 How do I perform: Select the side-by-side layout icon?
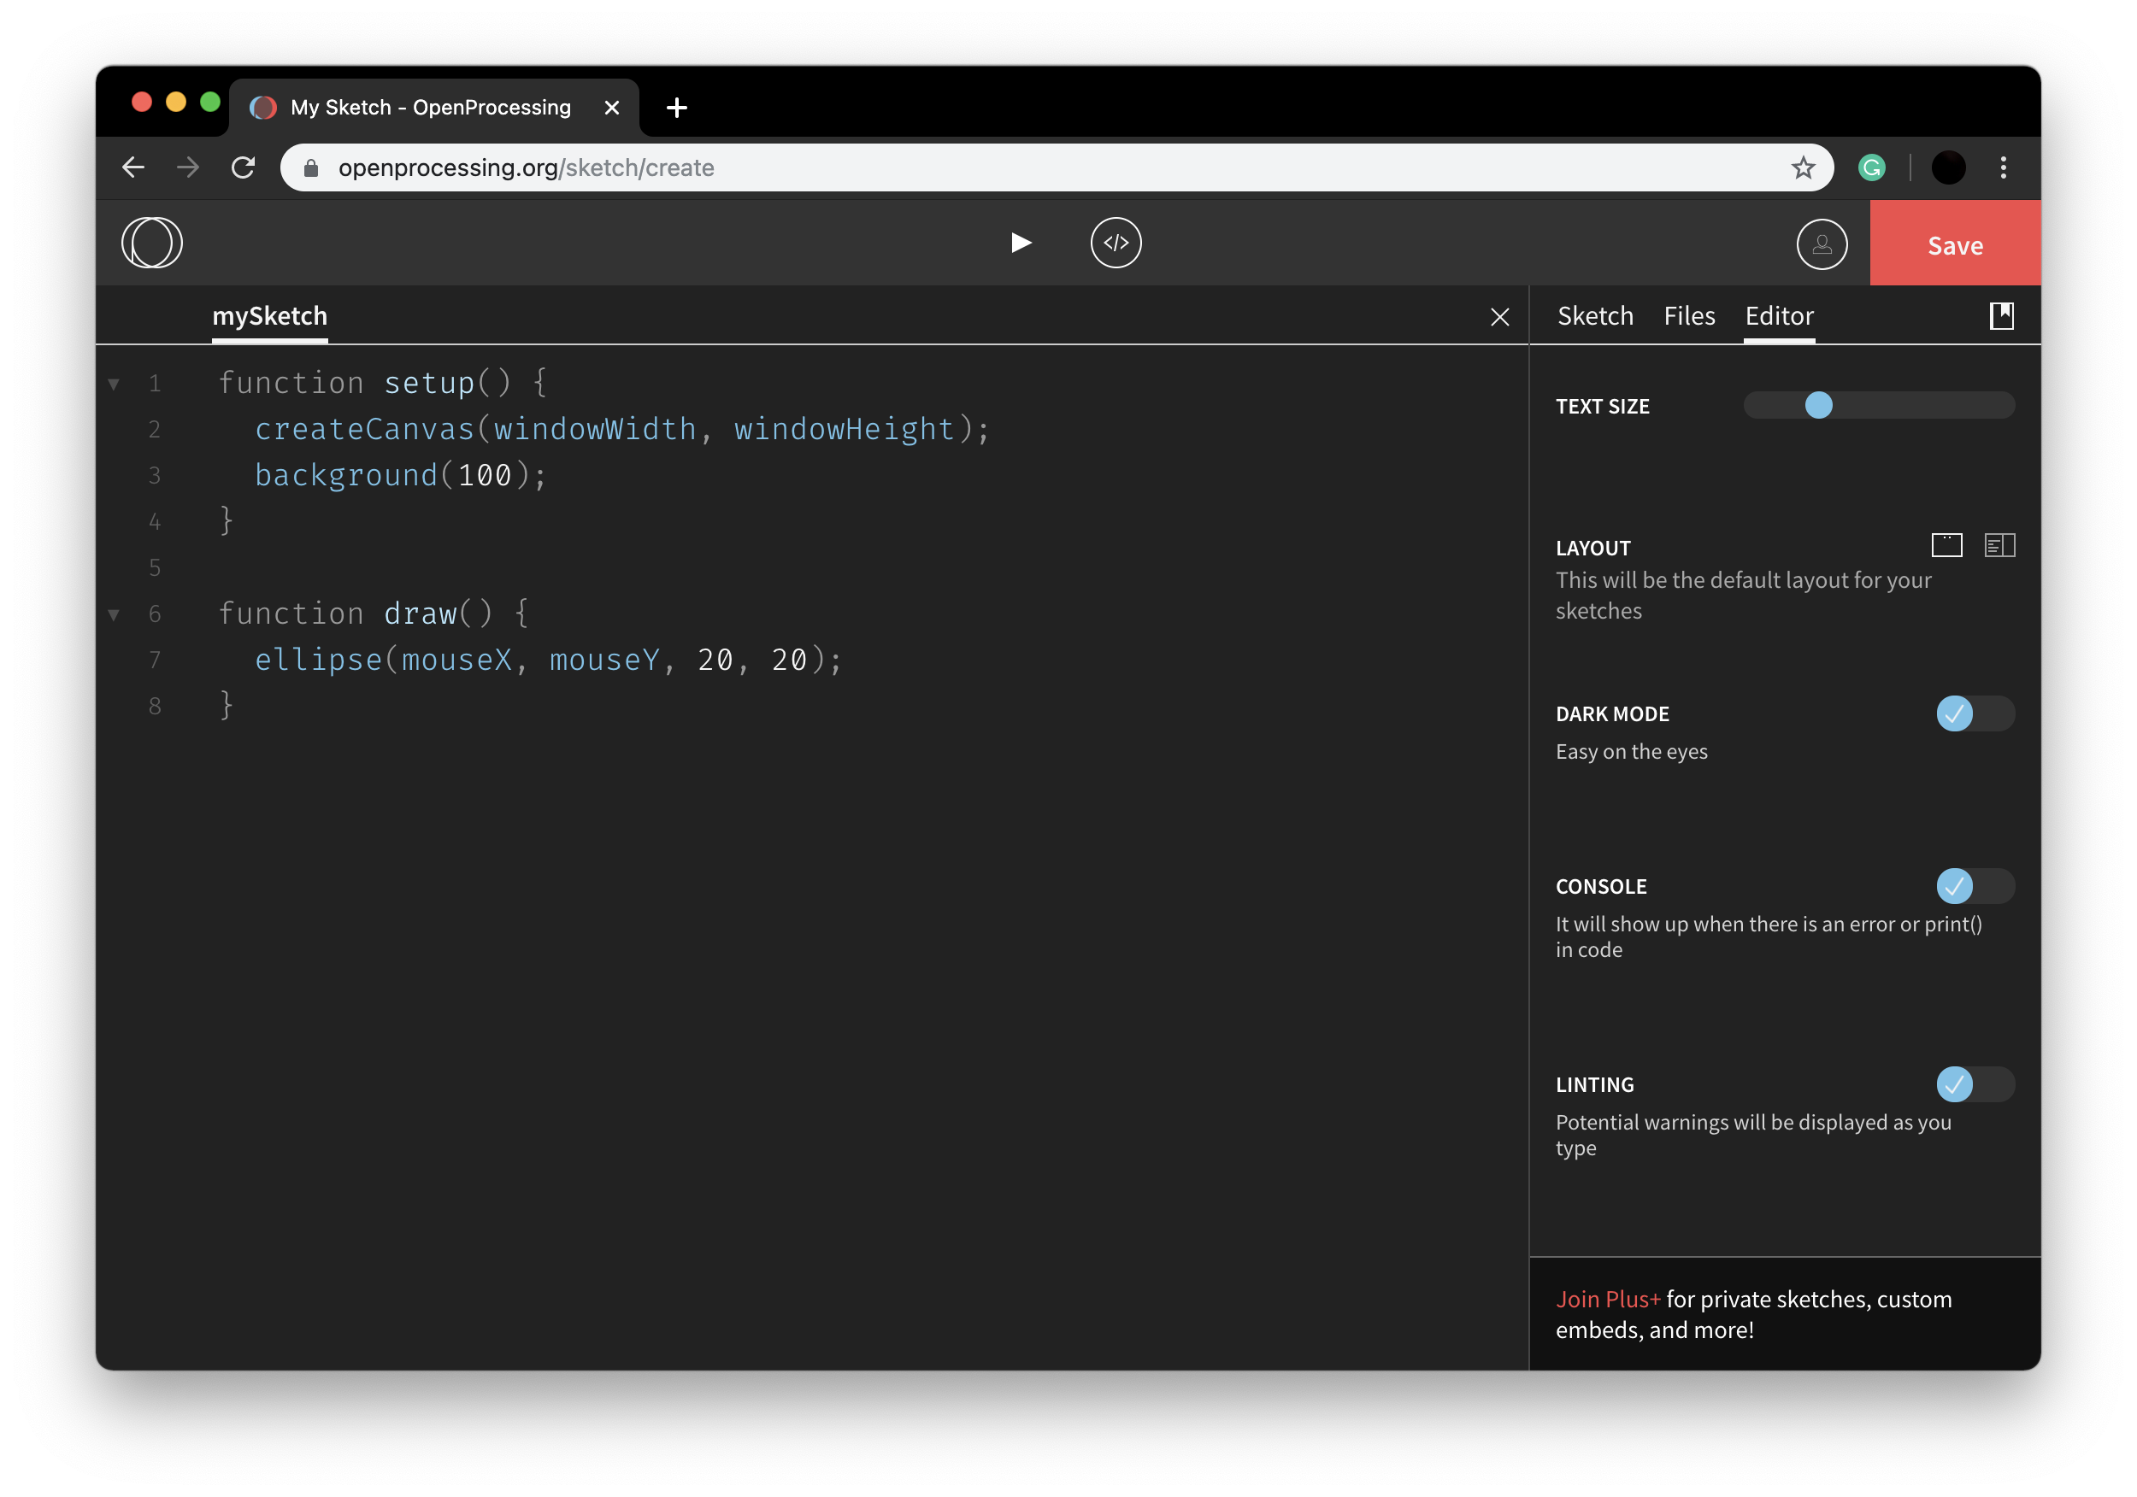pos(1999,545)
